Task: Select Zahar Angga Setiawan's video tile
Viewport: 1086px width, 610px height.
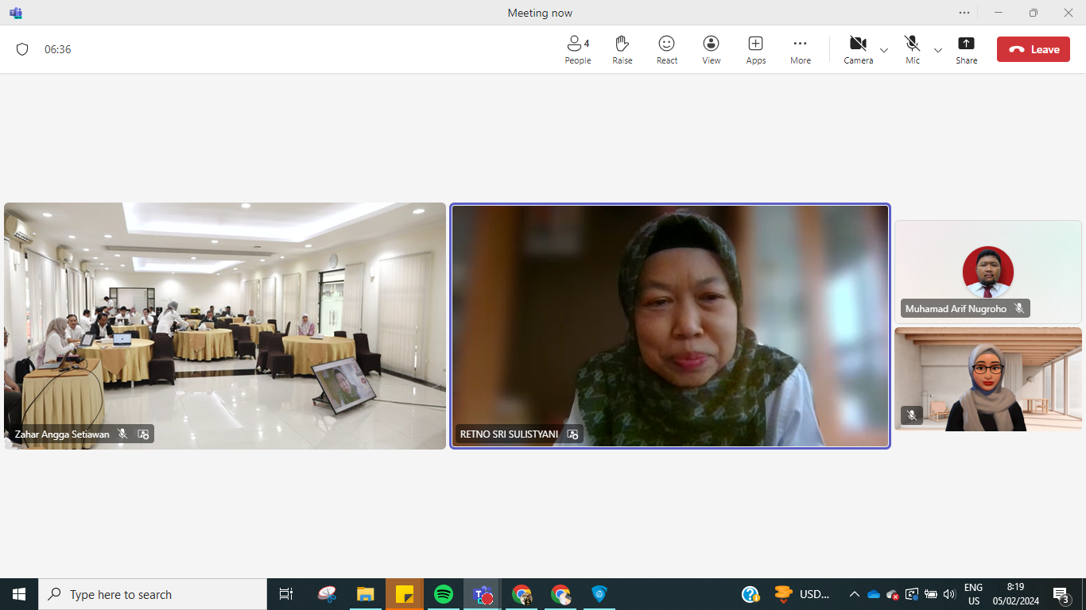Action: tap(225, 326)
